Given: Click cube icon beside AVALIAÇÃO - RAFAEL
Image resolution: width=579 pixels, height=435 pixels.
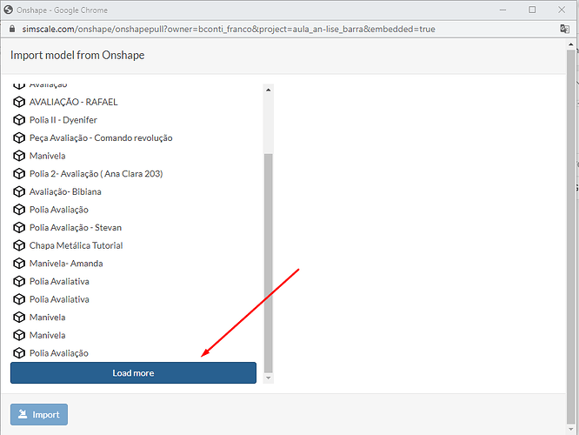Looking at the screenshot, I should click(x=19, y=102).
